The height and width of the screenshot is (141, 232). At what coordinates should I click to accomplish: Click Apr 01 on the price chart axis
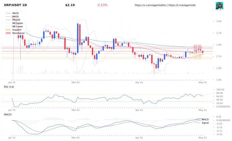(139, 83)
